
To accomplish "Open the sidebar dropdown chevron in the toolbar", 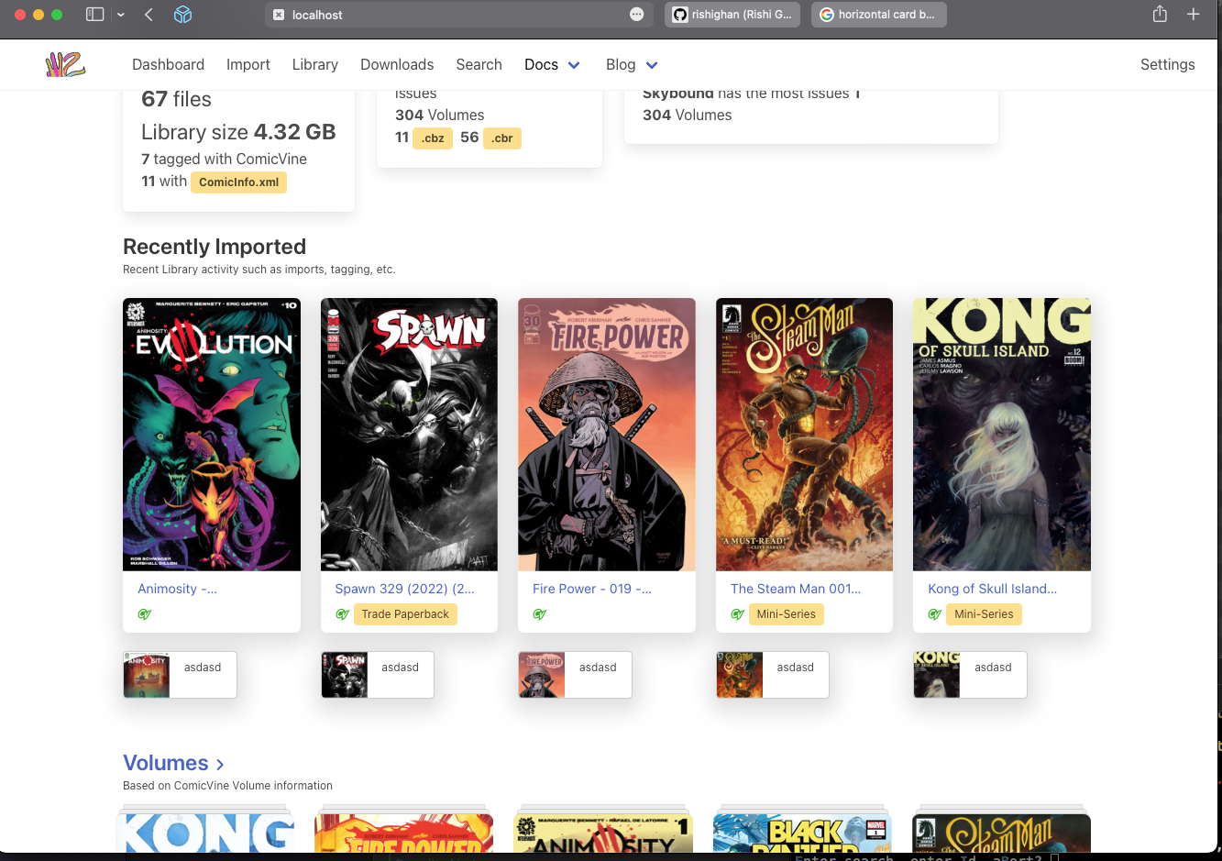I will pyautogui.click(x=120, y=15).
